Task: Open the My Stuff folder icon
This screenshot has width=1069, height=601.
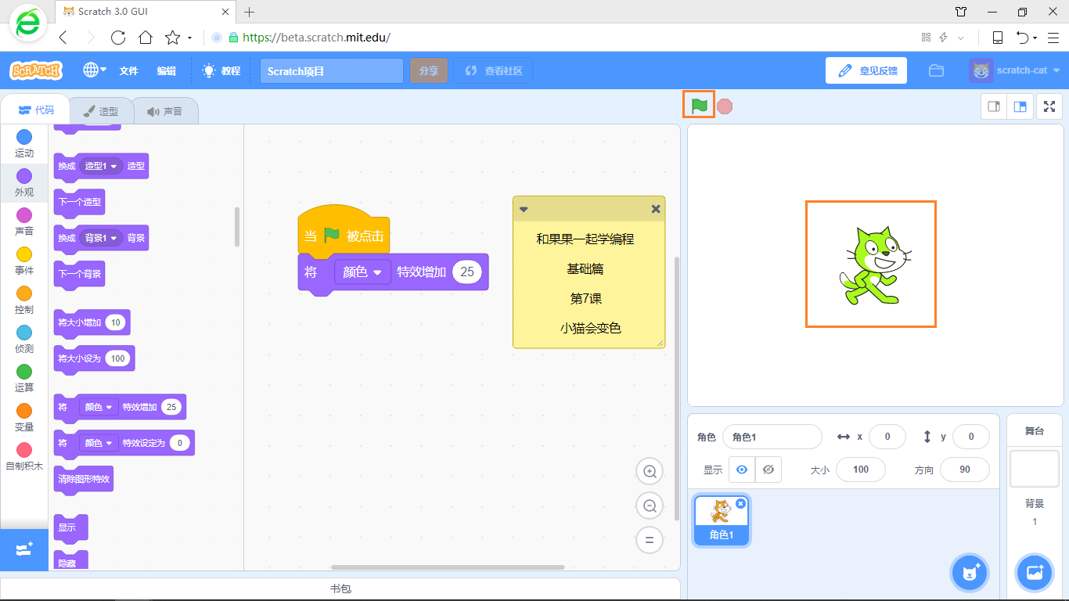Action: (936, 70)
